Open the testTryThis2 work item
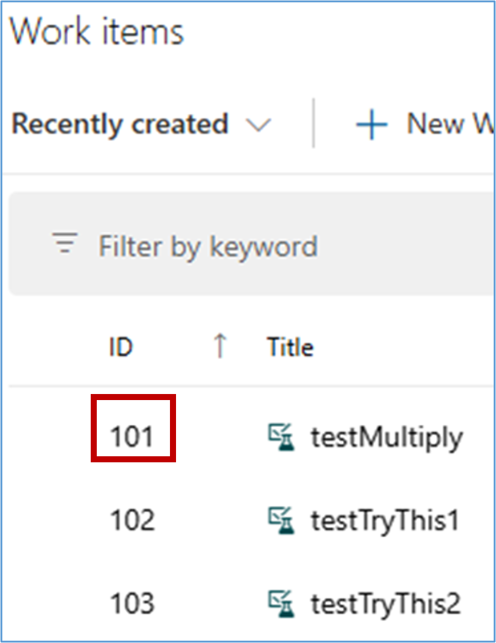Image resolution: width=496 pixels, height=643 pixels. coord(385,603)
